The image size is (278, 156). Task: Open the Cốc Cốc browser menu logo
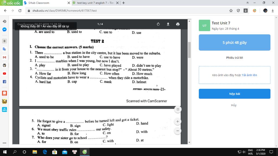point(11,3)
